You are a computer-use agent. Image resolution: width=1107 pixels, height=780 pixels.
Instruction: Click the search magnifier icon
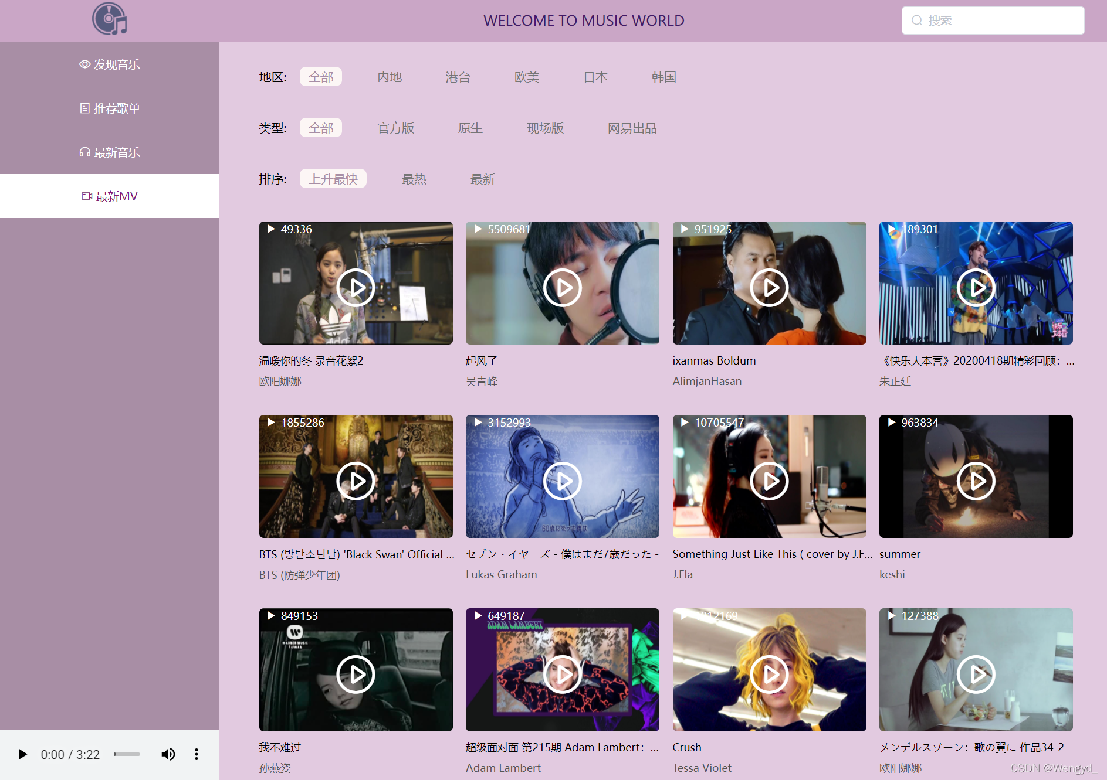point(916,21)
